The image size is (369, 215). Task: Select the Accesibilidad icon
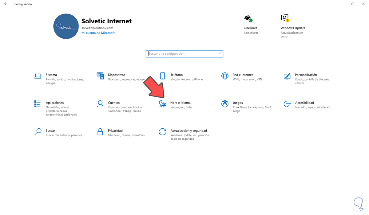click(x=287, y=104)
